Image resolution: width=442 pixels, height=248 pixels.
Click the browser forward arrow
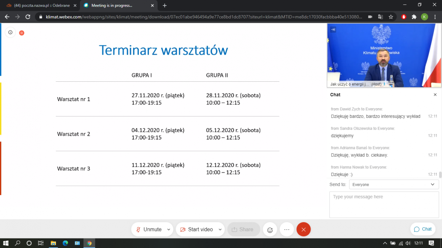[x=17, y=17]
